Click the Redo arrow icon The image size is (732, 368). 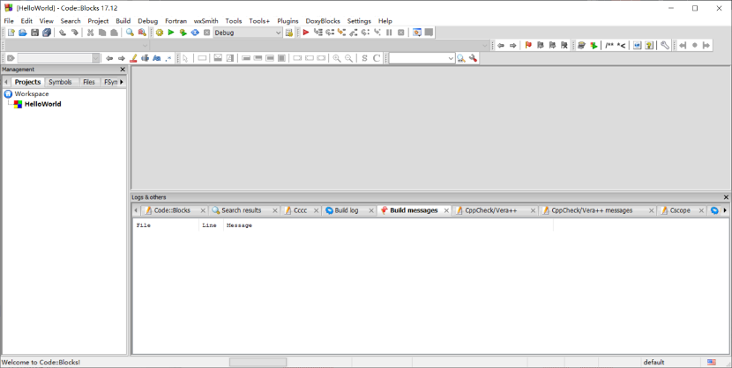click(74, 33)
